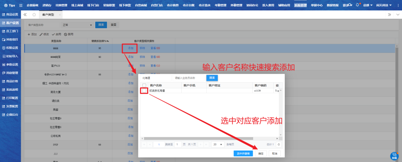The width and height of the screenshot is (402, 162).
Task: Click the 确定 confirm button
Action: click(x=261, y=153)
